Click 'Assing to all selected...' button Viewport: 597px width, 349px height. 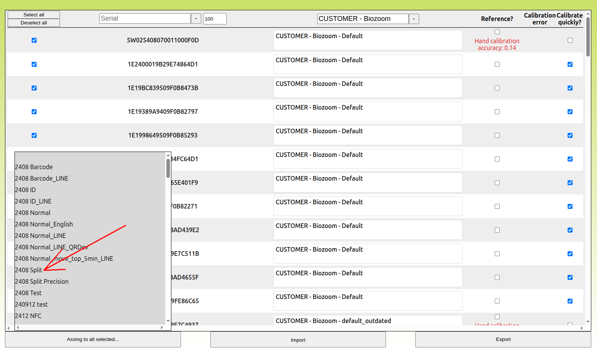93,339
